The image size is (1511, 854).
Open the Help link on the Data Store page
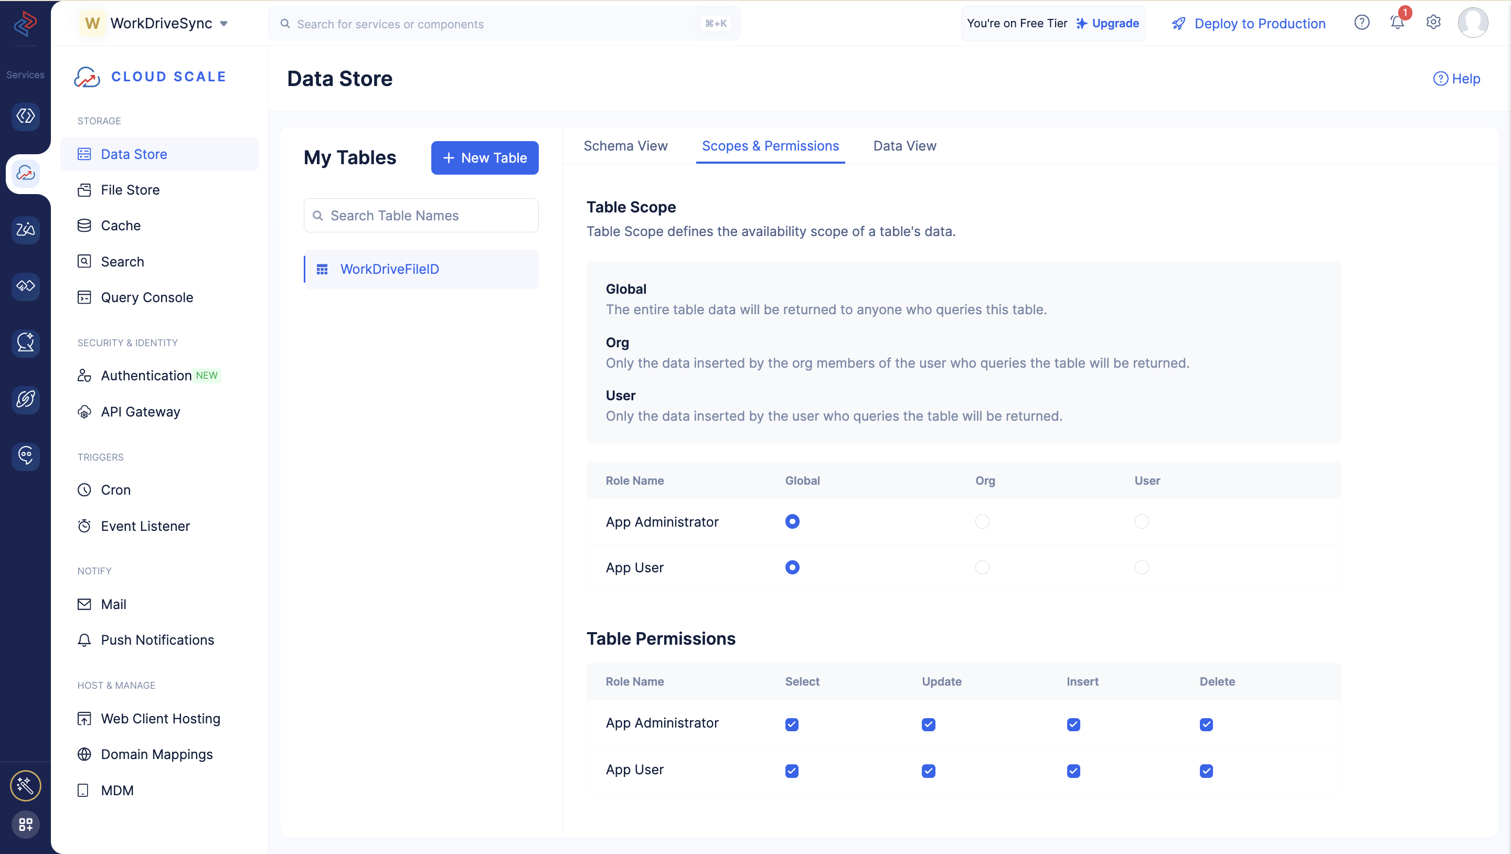(1456, 79)
